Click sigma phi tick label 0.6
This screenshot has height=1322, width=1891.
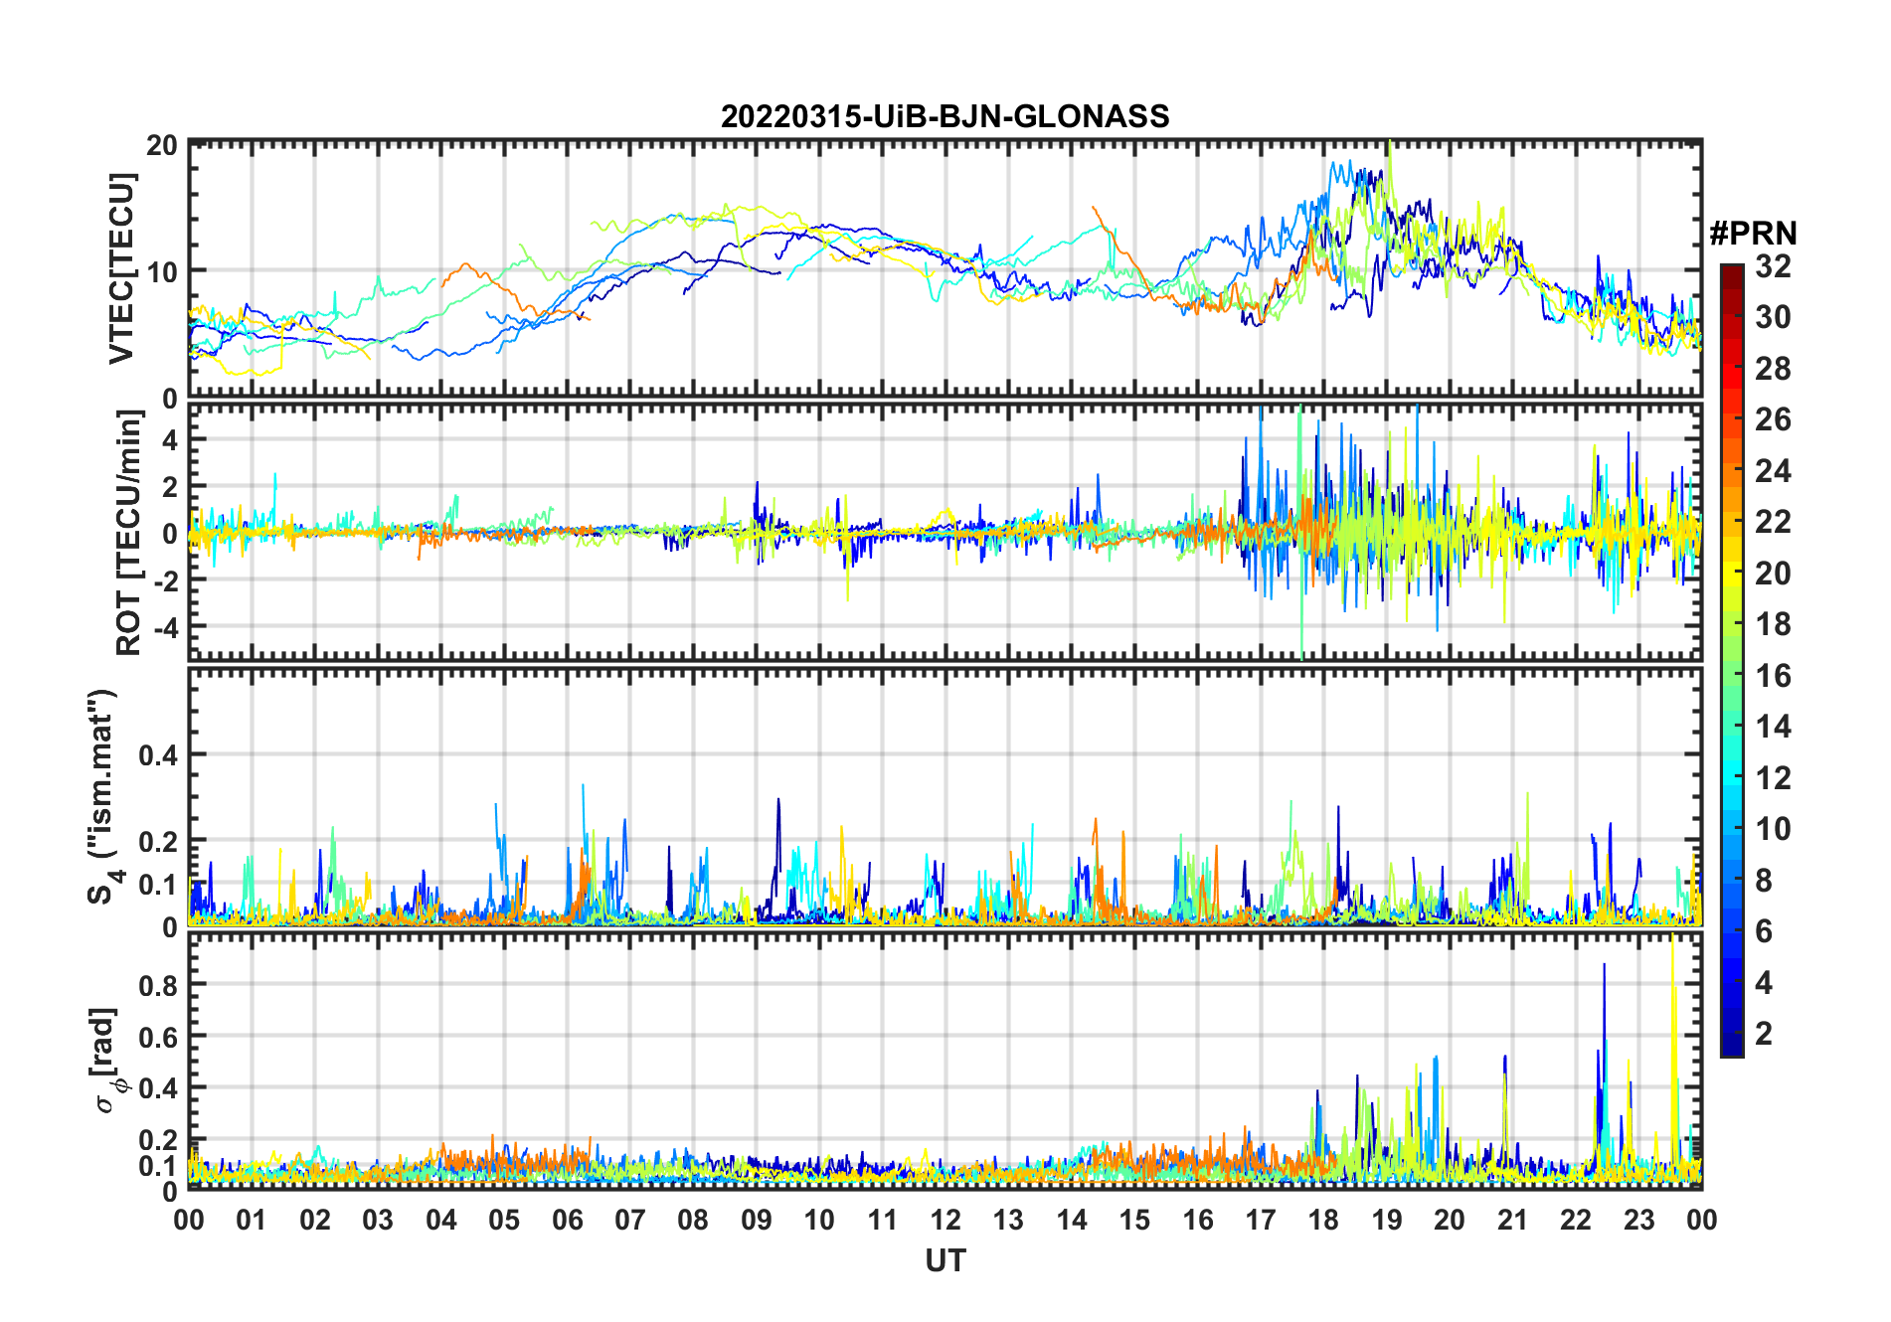pos(158,1037)
